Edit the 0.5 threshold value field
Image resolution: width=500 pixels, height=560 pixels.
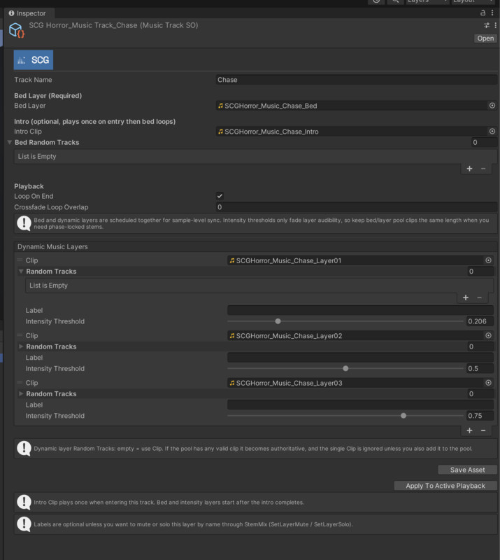480,369
